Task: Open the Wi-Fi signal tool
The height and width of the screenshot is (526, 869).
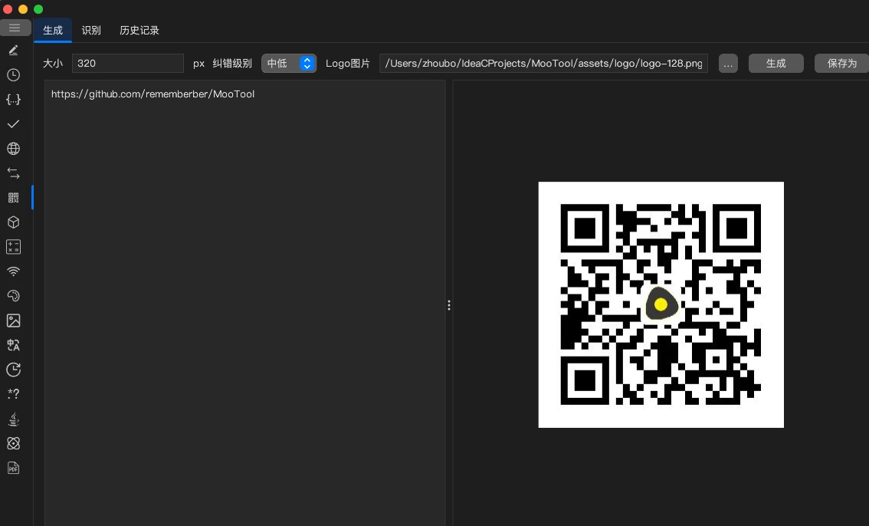Action: [13, 271]
